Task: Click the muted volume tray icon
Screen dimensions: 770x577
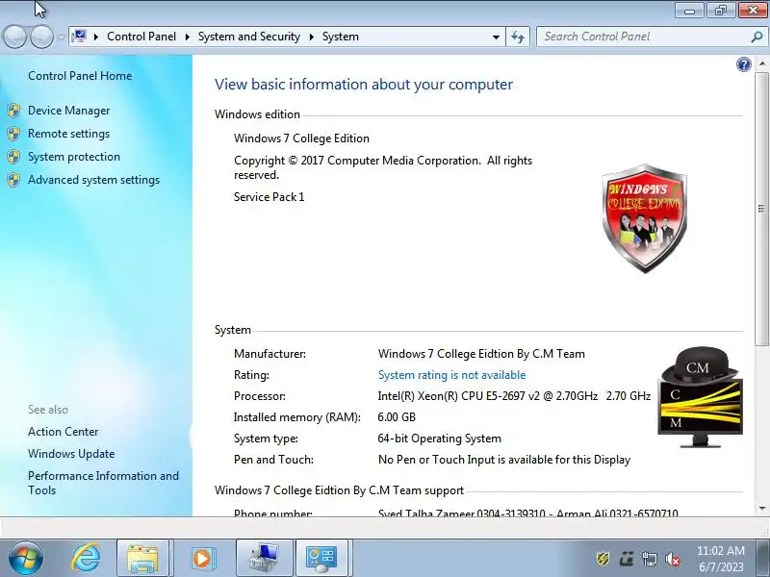Action: pyautogui.click(x=672, y=559)
